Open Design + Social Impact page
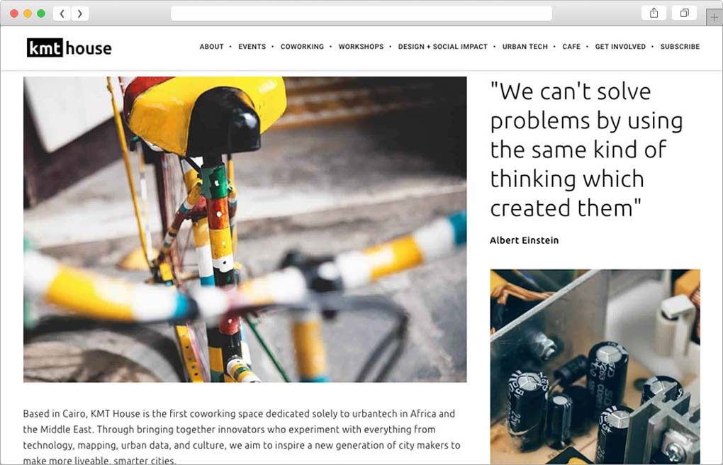This screenshot has height=465, width=723. [442, 47]
